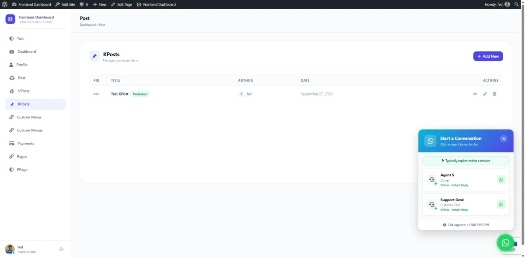Viewport: 525px width, 258px height.
Task: Go to Payments in the sidebar
Action: click(x=35, y=143)
